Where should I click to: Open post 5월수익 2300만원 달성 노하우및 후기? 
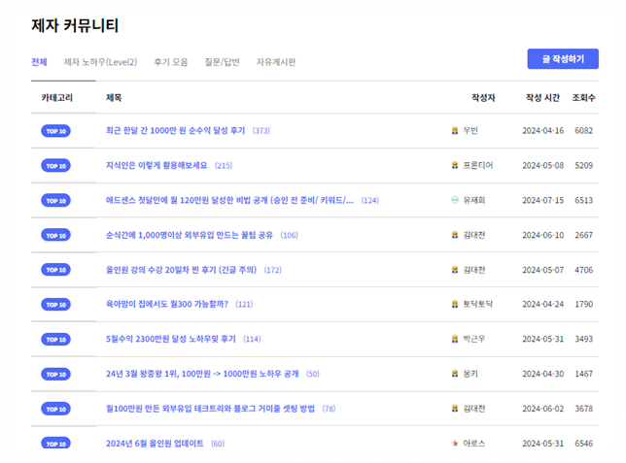171,339
